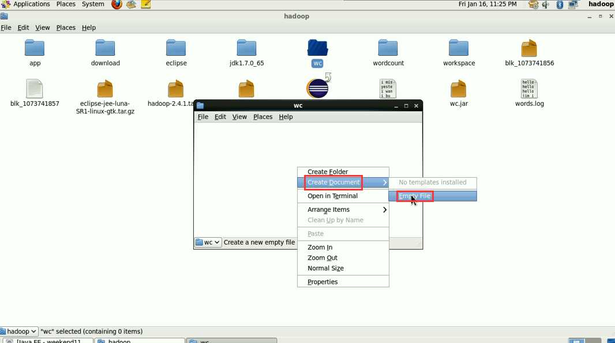Switch to the wc window in the taskbar
Image resolution: width=615 pixels, height=343 pixels.
pyautogui.click(x=231, y=341)
